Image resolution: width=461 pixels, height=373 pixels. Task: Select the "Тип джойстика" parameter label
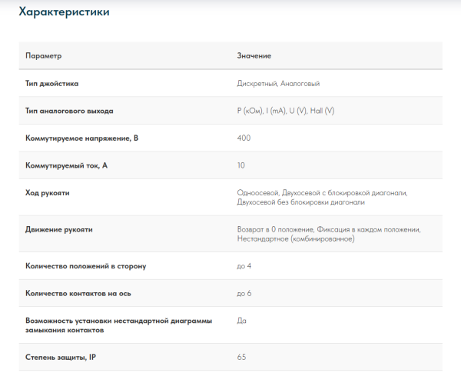click(51, 83)
